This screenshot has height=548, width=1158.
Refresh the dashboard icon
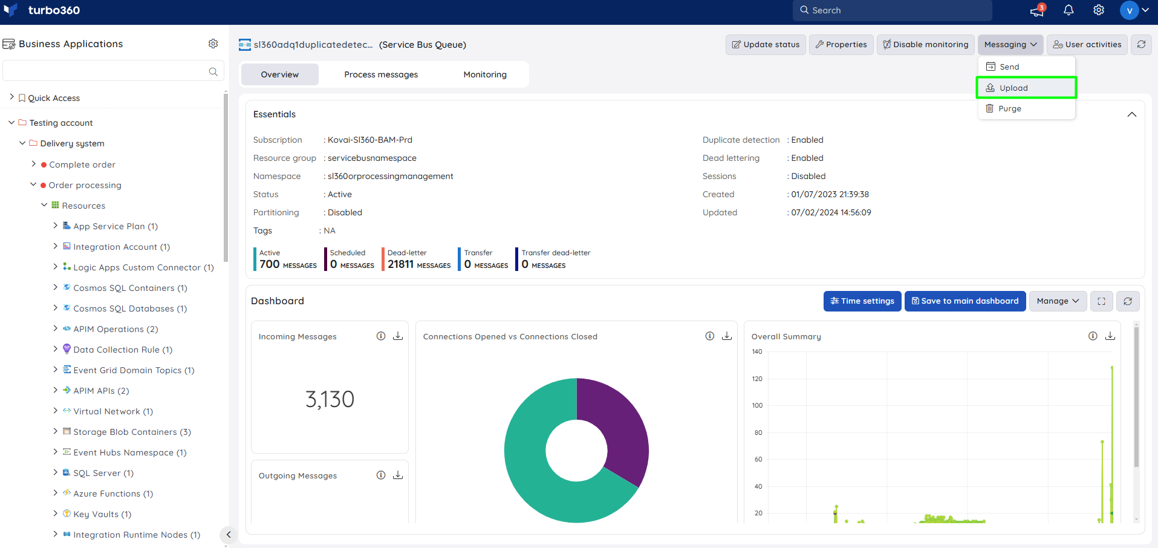point(1127,301)
